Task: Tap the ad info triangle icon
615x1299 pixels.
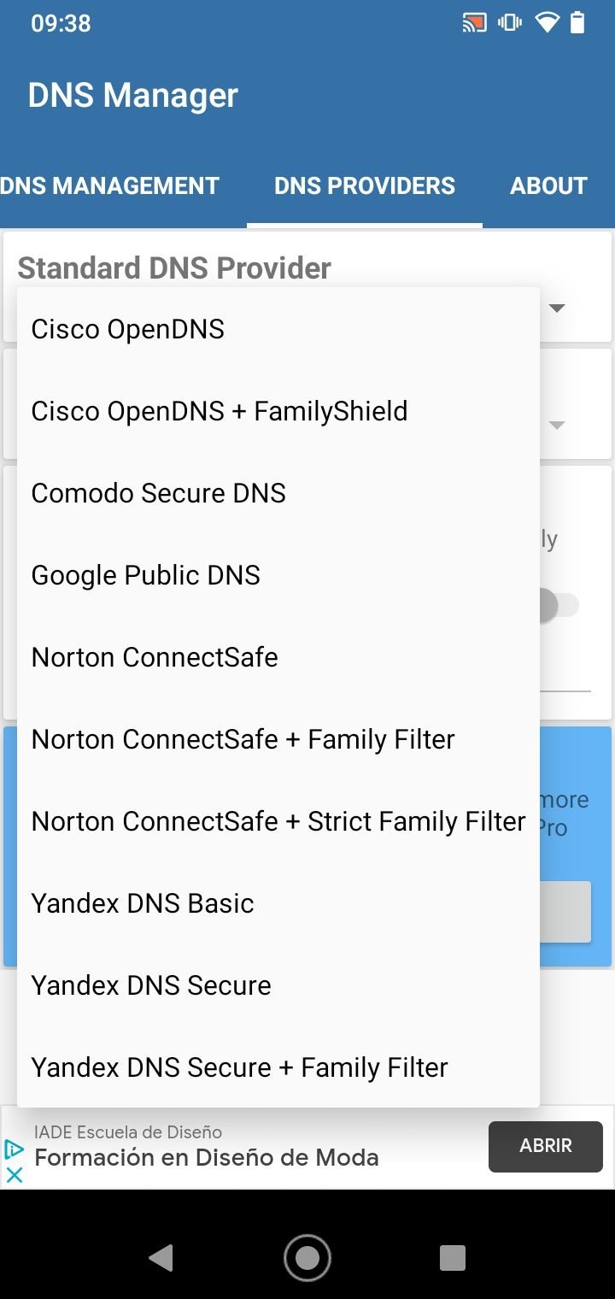Action: coord(14,1149)
